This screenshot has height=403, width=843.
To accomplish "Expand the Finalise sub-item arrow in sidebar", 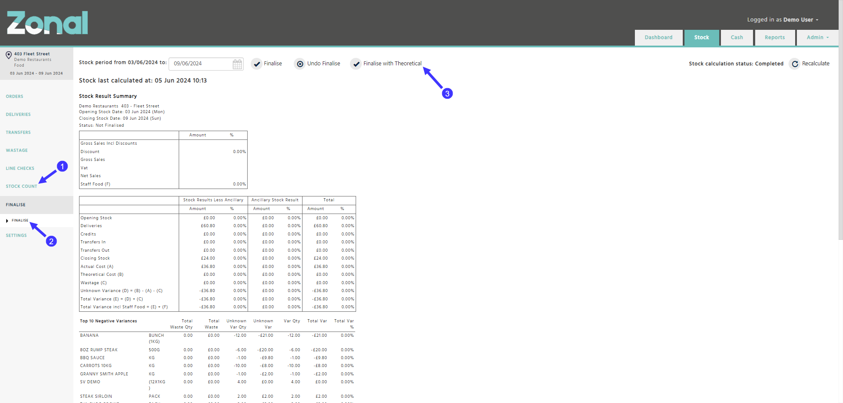I will tap(7, 221).
